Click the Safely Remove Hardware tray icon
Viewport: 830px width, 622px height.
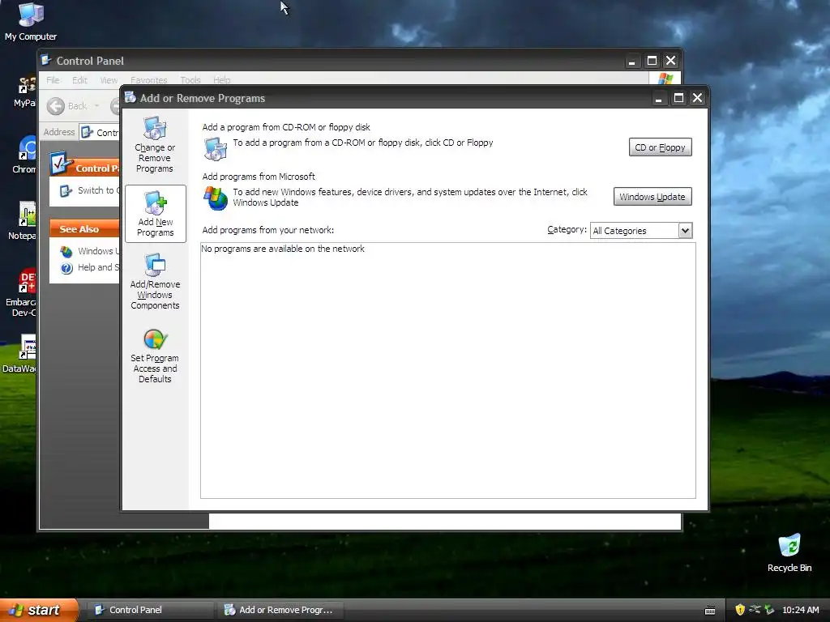coord(769,610)
